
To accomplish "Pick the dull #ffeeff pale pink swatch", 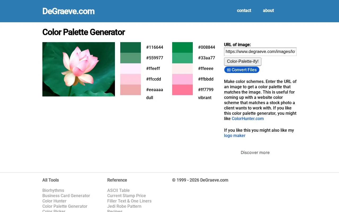I will pyautogui.click(x=131, y=69).
